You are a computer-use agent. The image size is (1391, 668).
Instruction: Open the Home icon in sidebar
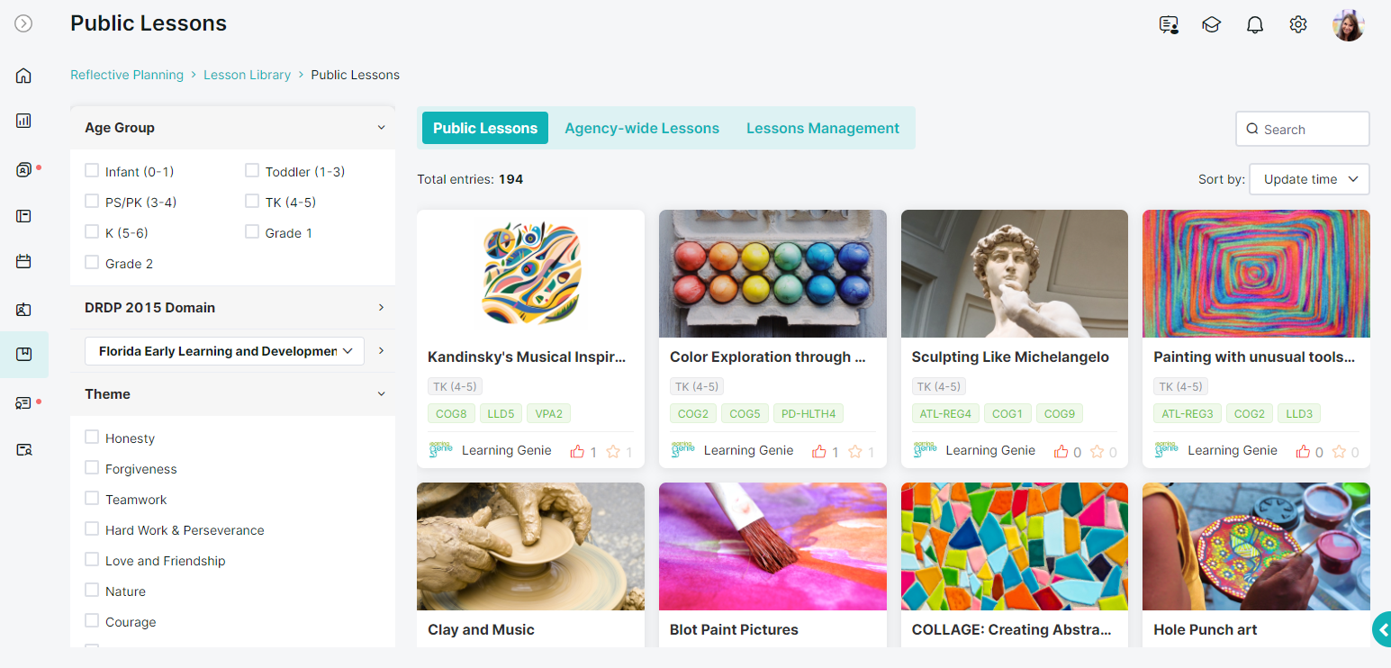23,76
